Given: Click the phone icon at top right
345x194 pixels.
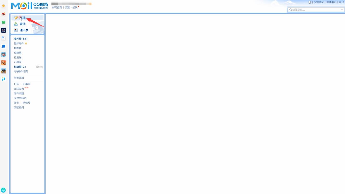Looking at the screenshot, I should (309, 2).
